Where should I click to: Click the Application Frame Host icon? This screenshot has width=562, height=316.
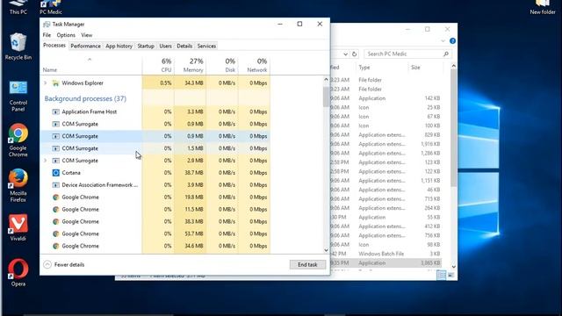(x=55, y=111)
